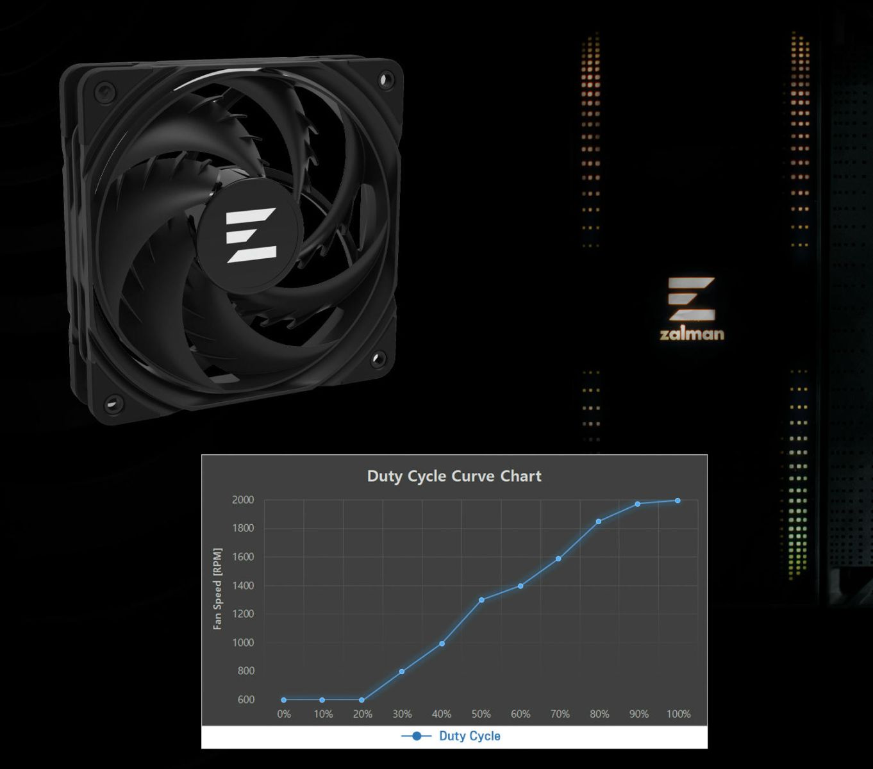Click the Duty Cycle legend marker icon
The image size is (873, 769).
coord(417,736)
